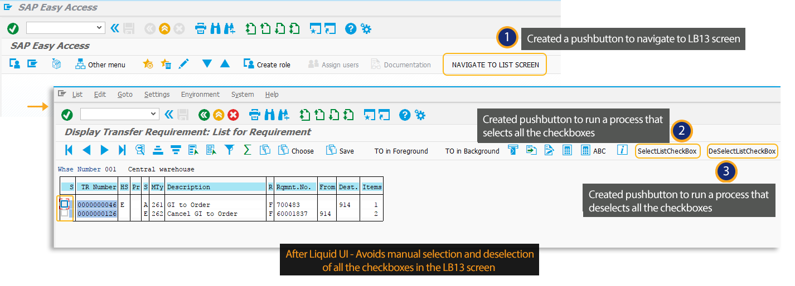Click SelectListCheckBox pushbutton
Image resolution: width=795 pixels, height=286 pixels.
(x=667, y=151)
